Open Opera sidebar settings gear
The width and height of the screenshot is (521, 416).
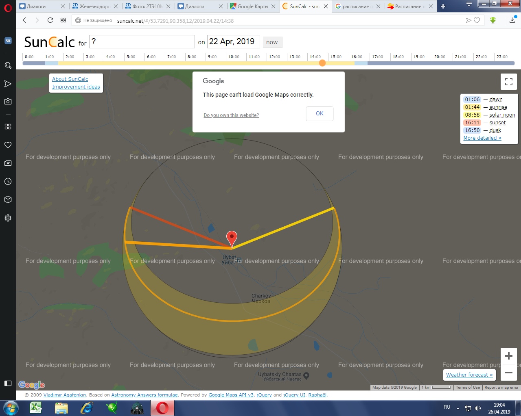click(8, 218)
